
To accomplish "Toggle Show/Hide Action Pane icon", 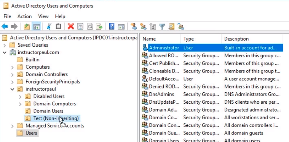I will [121, 27].
